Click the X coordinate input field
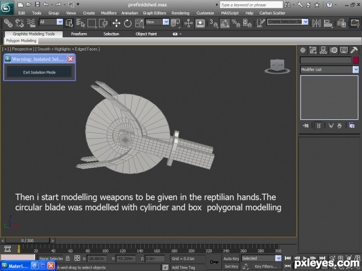Screen dimensions: 362x271 (97, 258)
